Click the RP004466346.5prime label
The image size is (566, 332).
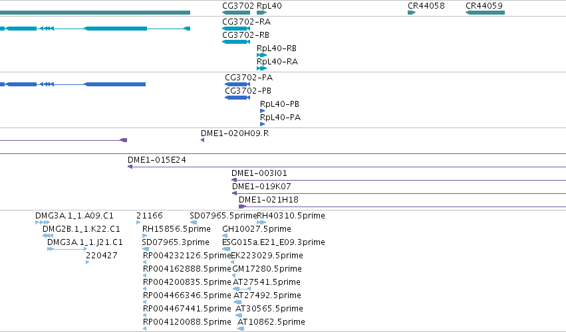187,295
